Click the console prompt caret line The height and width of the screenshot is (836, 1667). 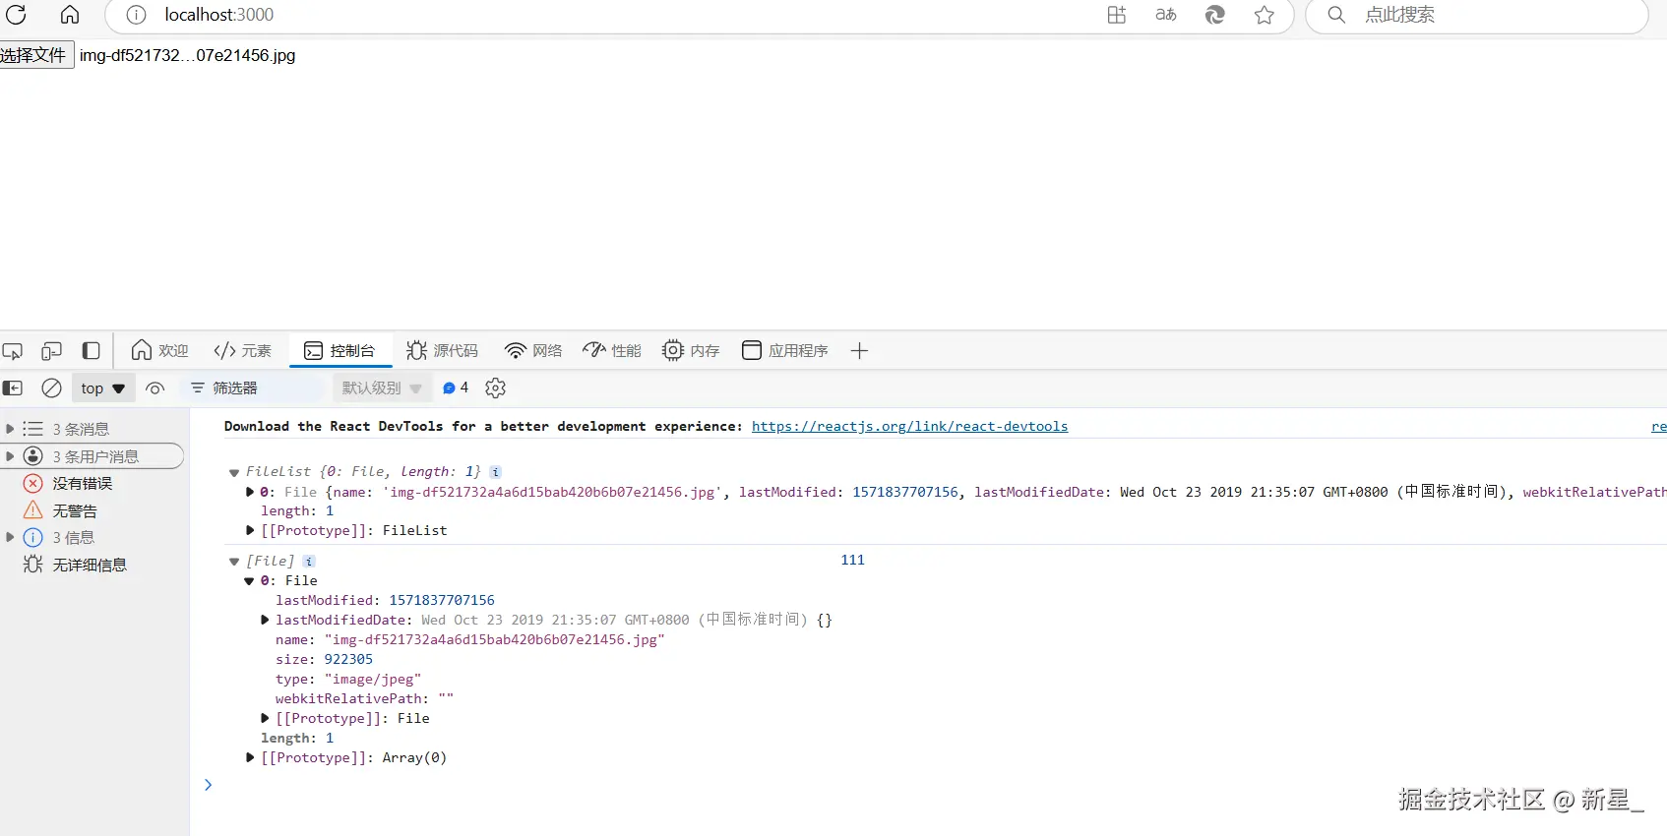pos(208,785)
